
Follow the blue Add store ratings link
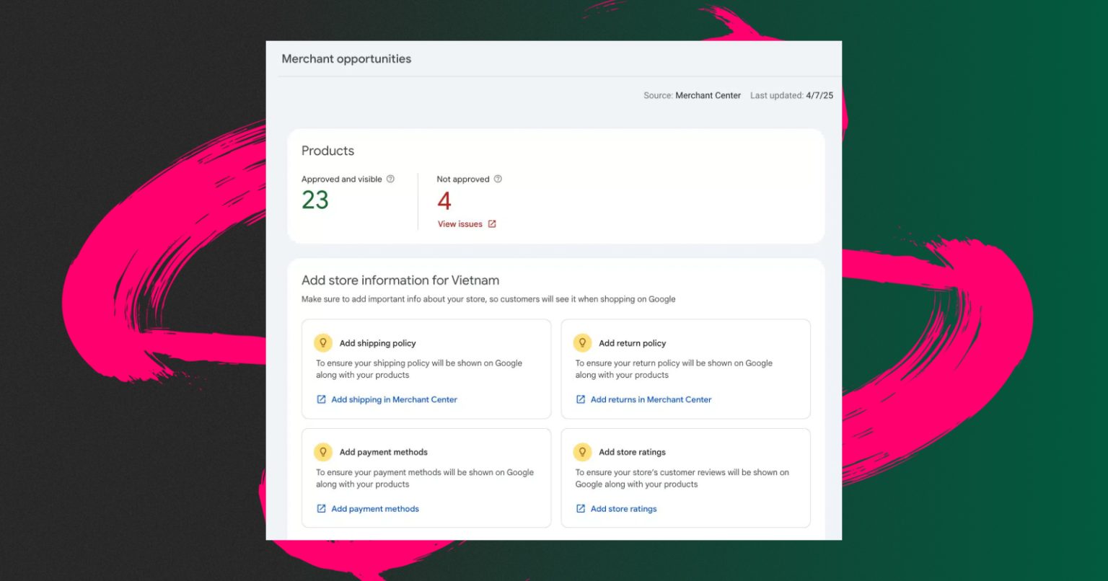click(623, 509)
